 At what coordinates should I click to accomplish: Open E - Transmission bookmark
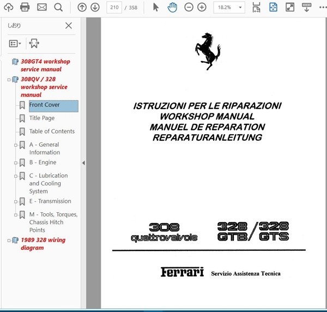click(50, 201)
